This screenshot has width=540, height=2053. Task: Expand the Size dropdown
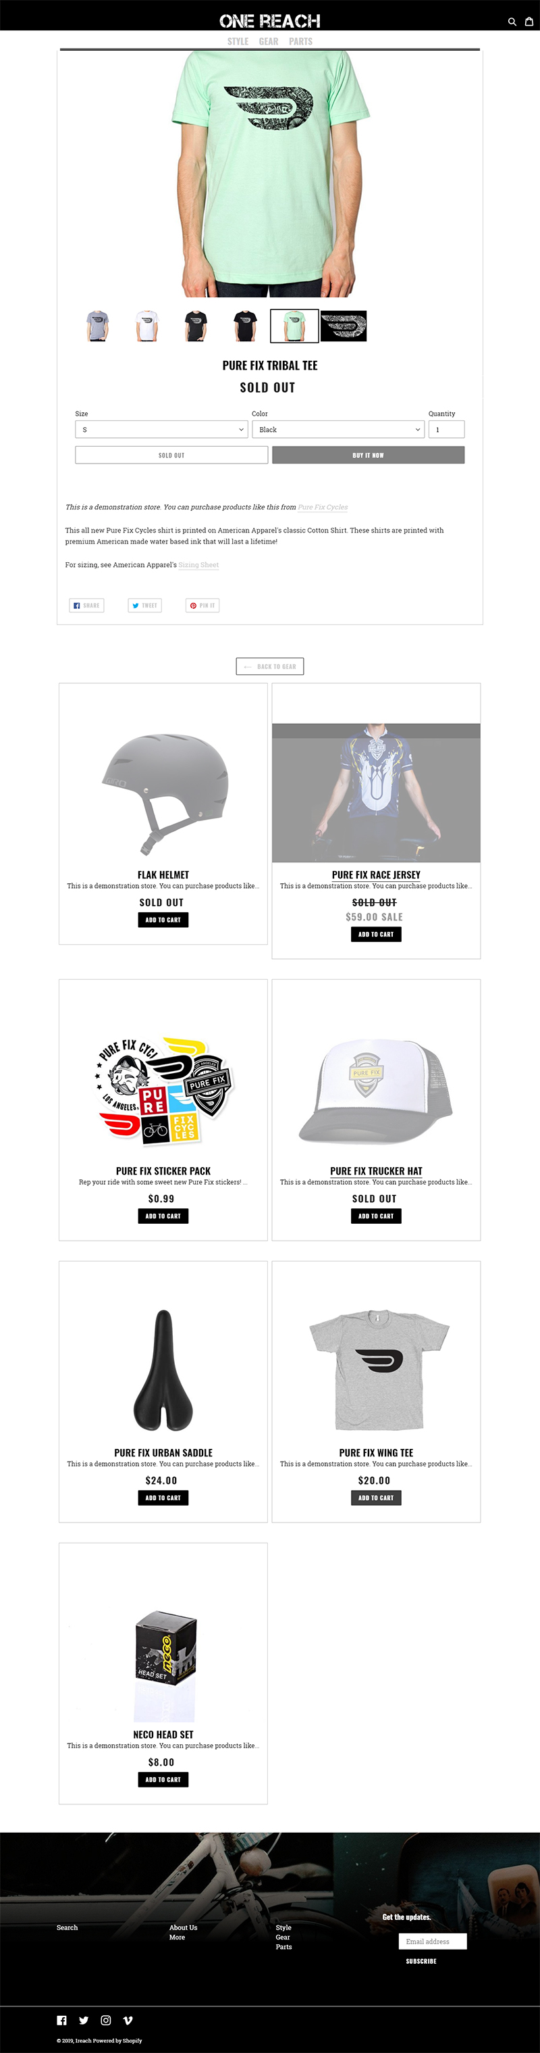coord(162,430)
